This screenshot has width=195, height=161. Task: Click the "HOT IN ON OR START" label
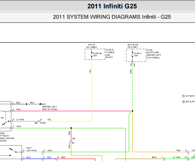click(133, 46)
